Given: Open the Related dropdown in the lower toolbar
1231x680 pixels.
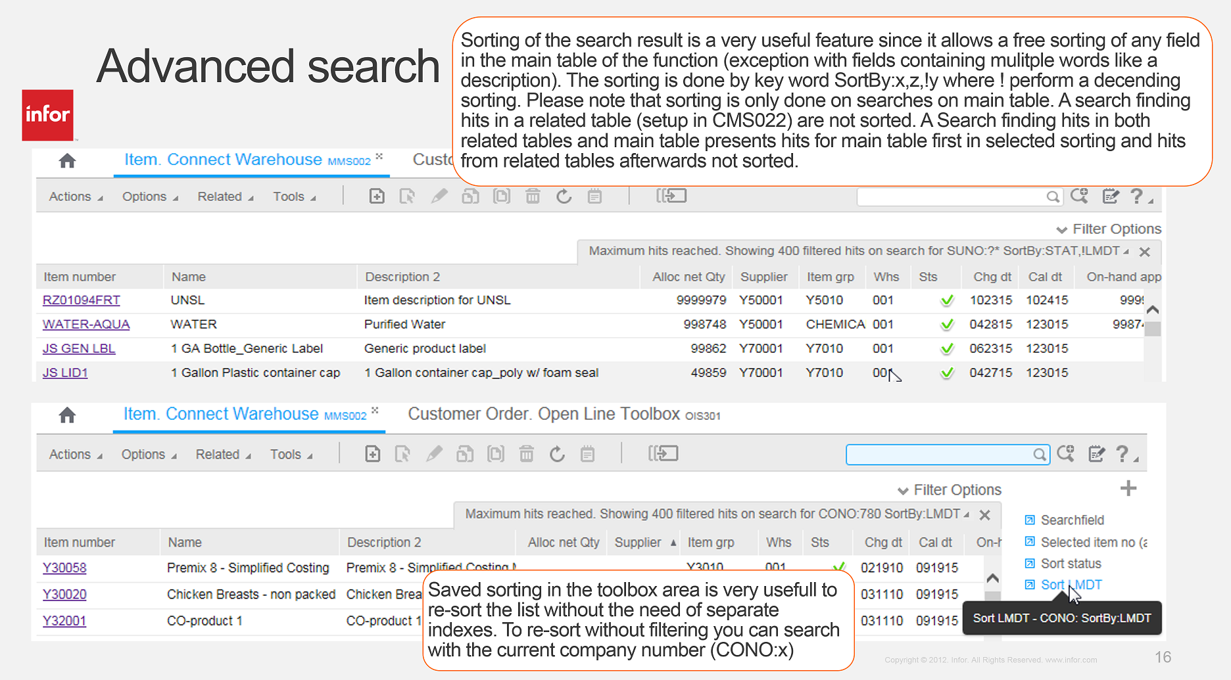Looking at the screenshot, I should (223, 455).
